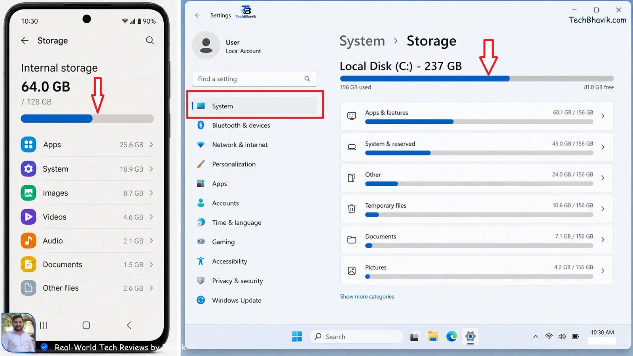Click the Find a setting search box
633x356 pixels.
click(254, 79)
